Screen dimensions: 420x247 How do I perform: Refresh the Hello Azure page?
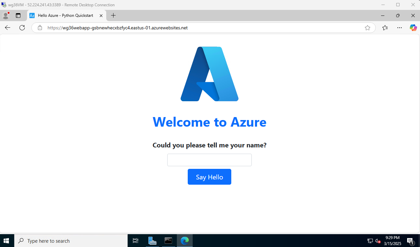(x=22, y=28)
